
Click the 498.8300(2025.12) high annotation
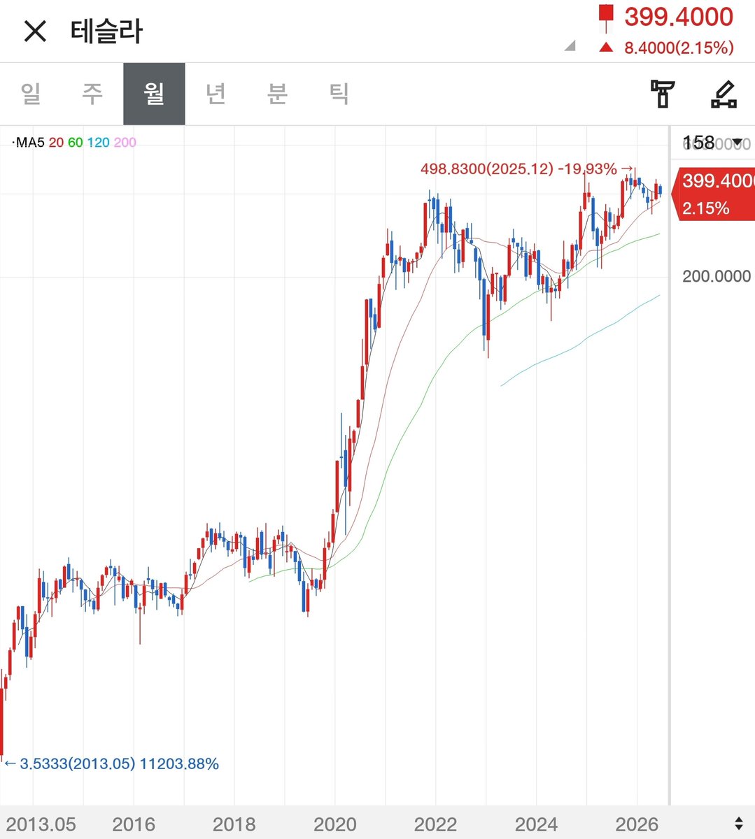[526, 169]
